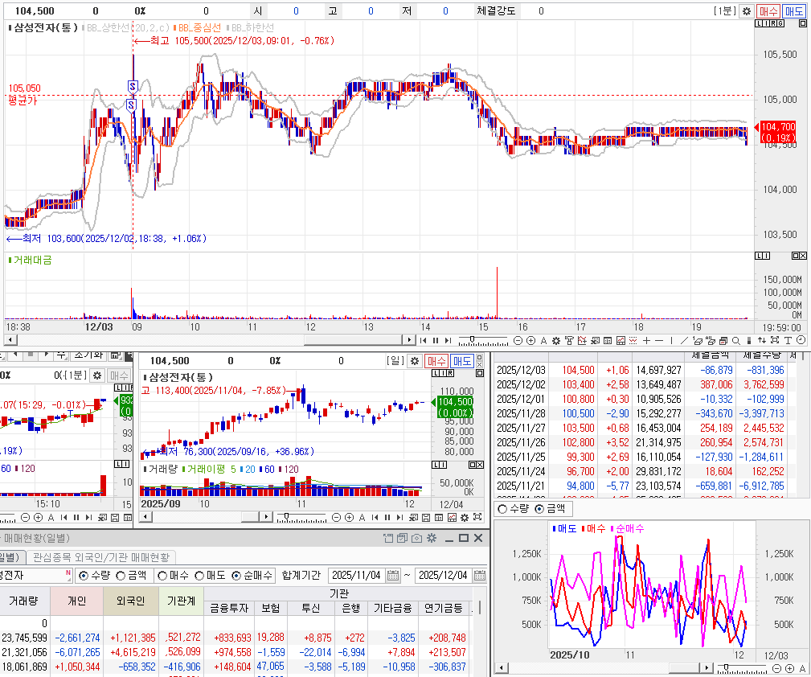Click daily chart zoom slider handle

point(286,515)
